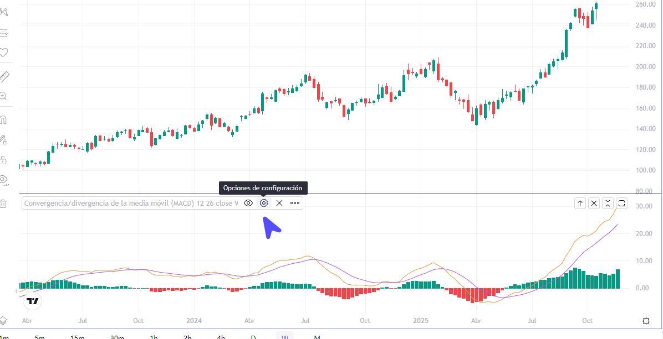Open the object tree layers icon
This screenshot has width=663, height=339.
[x=3, y=321]
